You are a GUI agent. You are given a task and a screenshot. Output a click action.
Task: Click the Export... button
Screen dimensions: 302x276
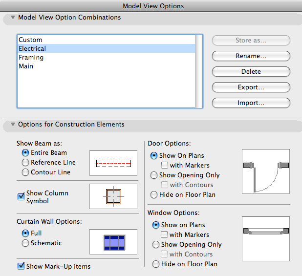251,87
